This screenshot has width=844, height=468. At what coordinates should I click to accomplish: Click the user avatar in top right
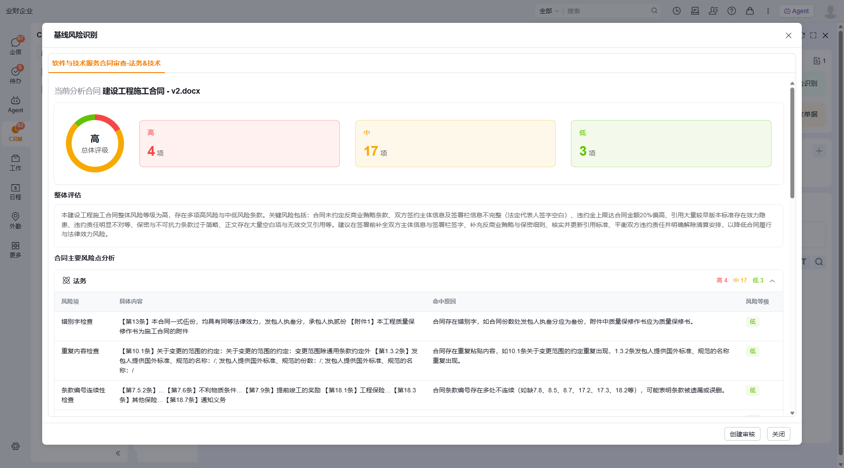[830, 11]
